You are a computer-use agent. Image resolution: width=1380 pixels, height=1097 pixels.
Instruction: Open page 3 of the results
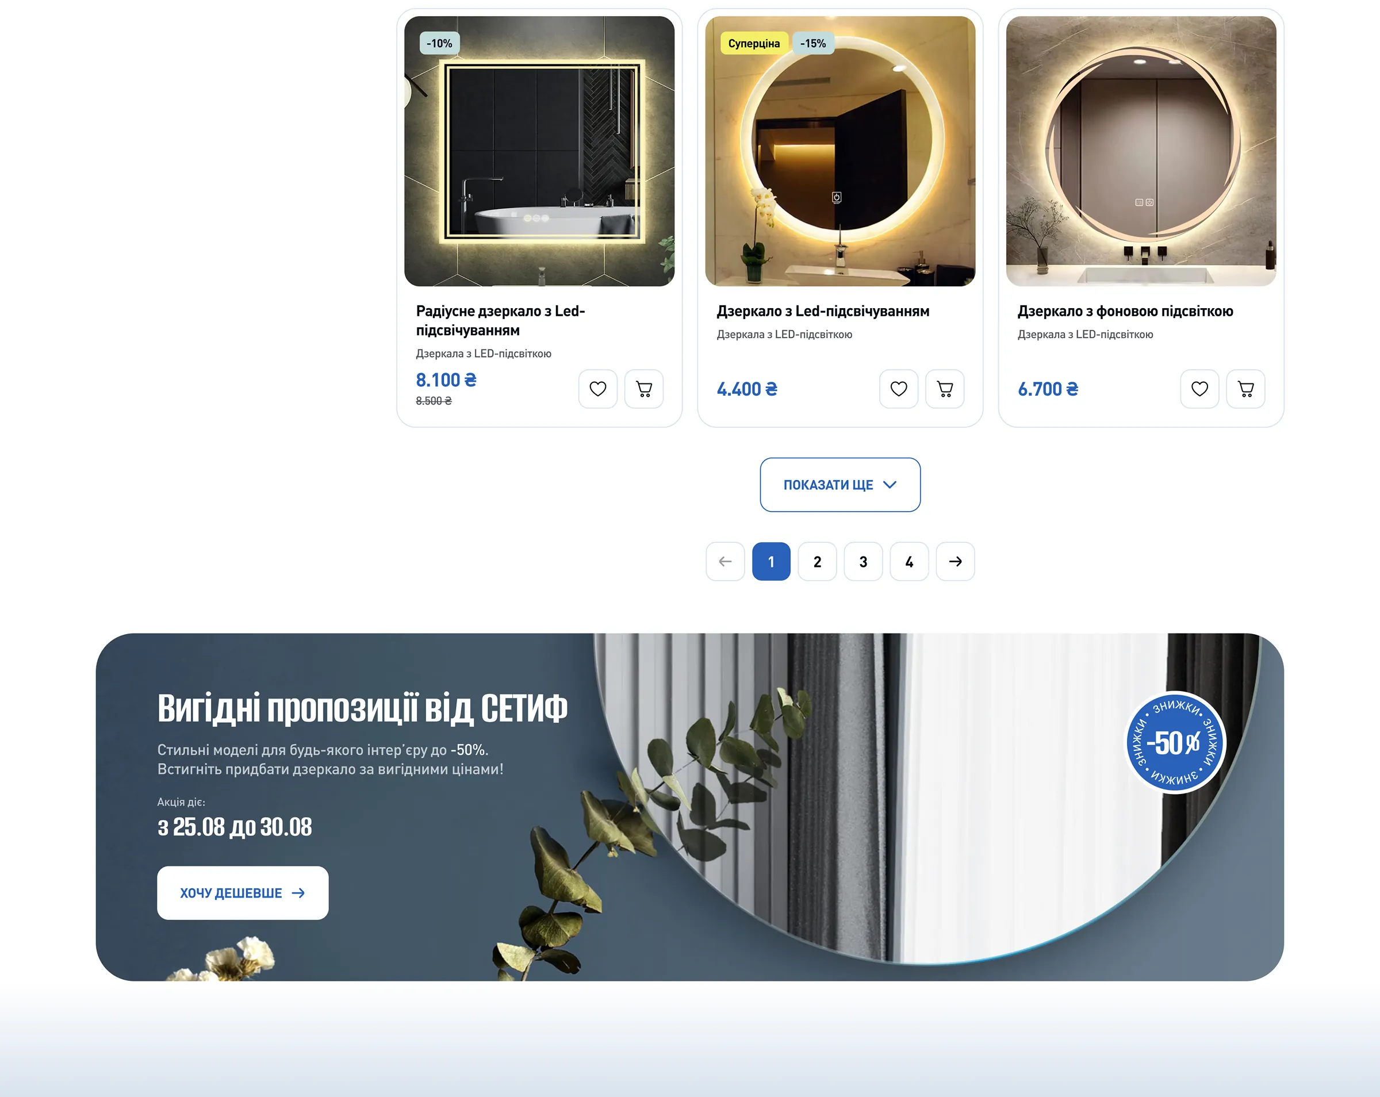(863, 561)
